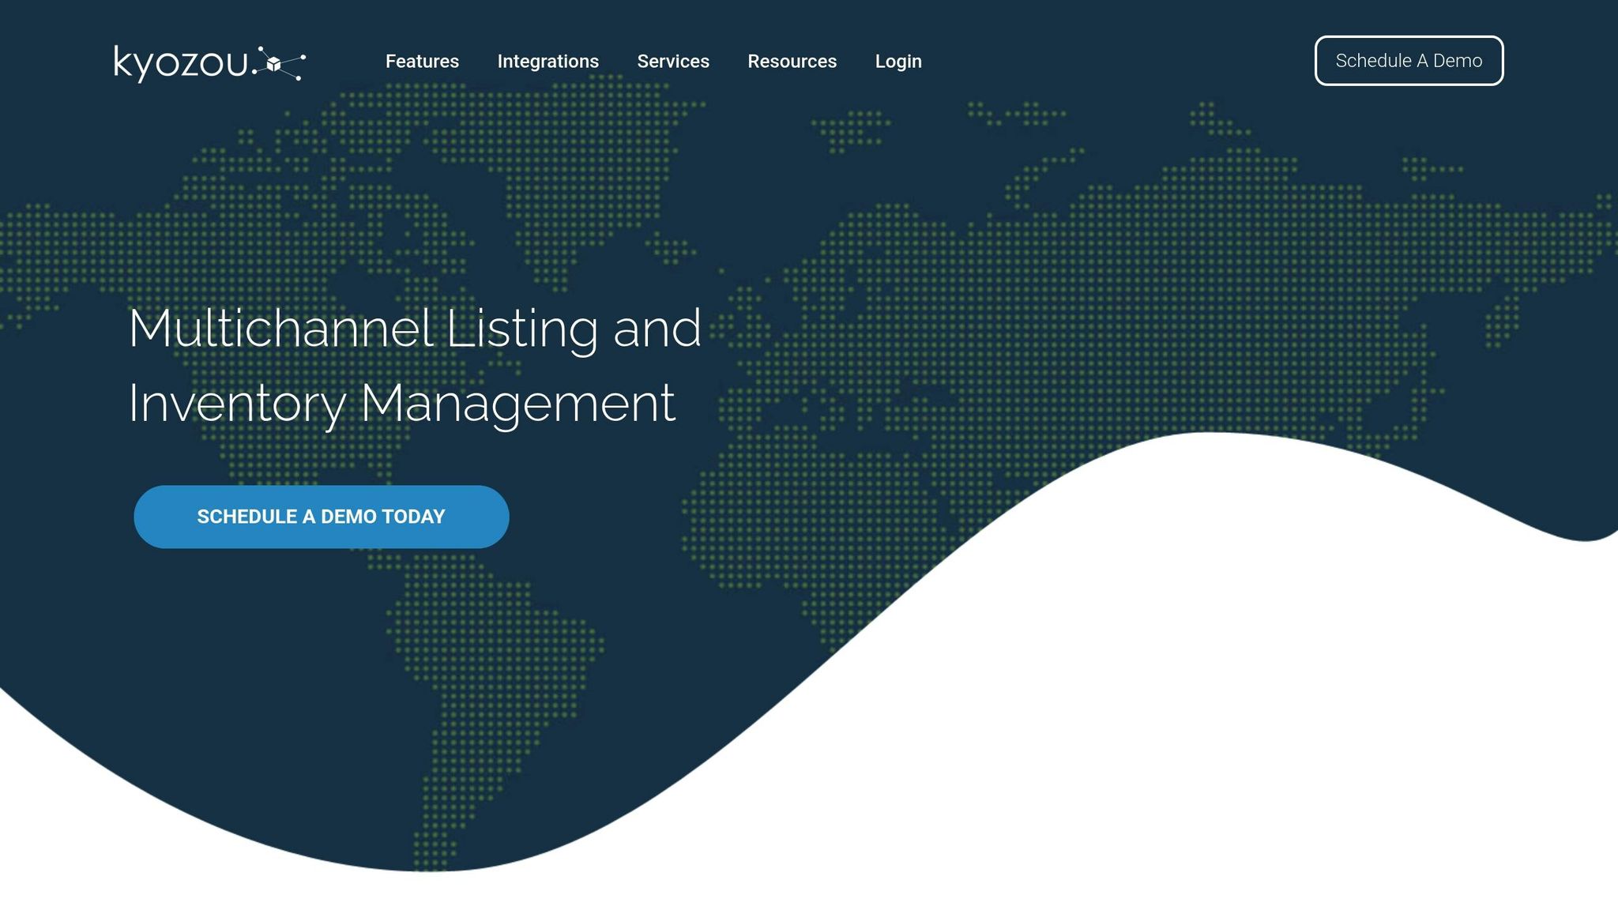Viewport: 1618px width, 910px height.
Task: Click Alaska region at left map edge
Action: [x=55, y=245]
